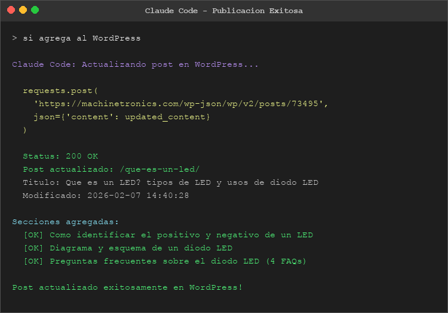
Task: Click the window title 'Claude Code - Publicacion Exitosa'
Action: click(x=224, y=11)
